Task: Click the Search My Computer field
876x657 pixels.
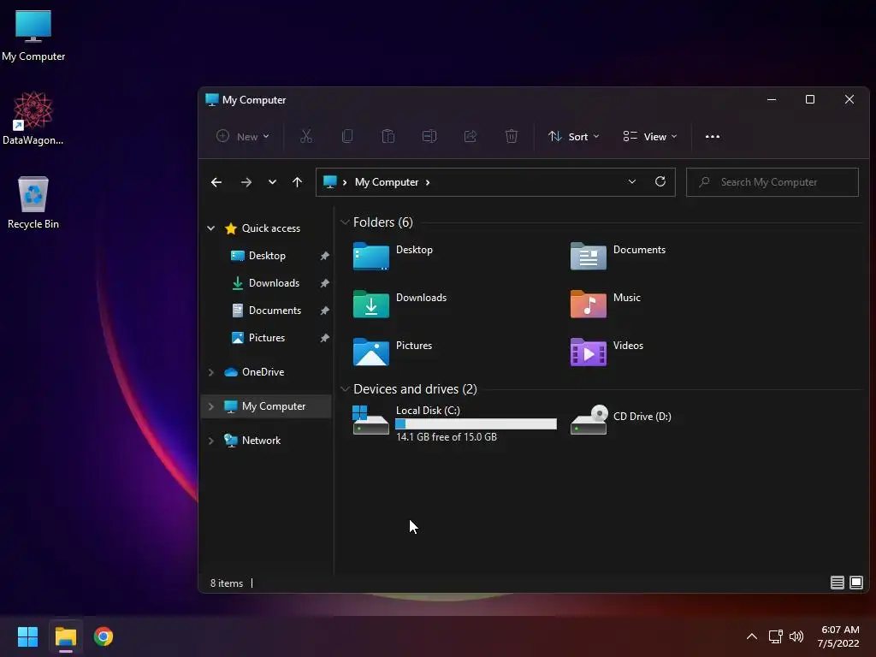Action: pyautogui.click(x=772, y=182)
